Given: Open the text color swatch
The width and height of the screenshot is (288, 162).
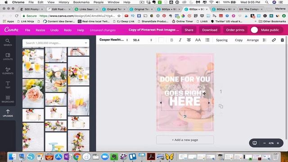Looking at the screenshot, I should tap(161, 40).
